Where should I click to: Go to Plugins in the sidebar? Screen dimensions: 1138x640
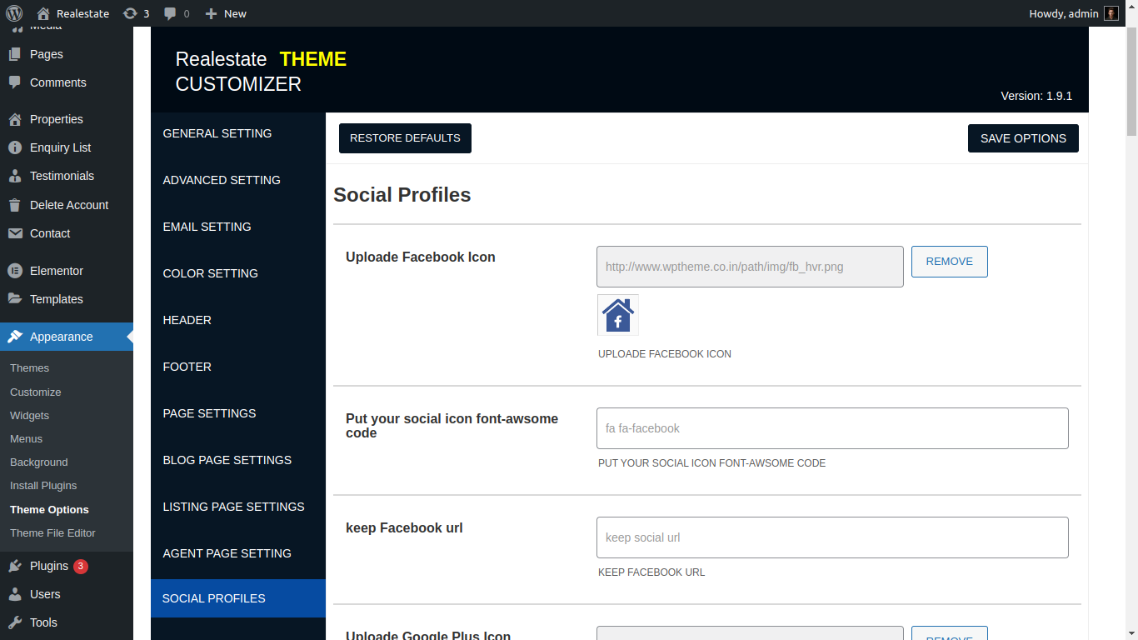(x=48, y=566)
